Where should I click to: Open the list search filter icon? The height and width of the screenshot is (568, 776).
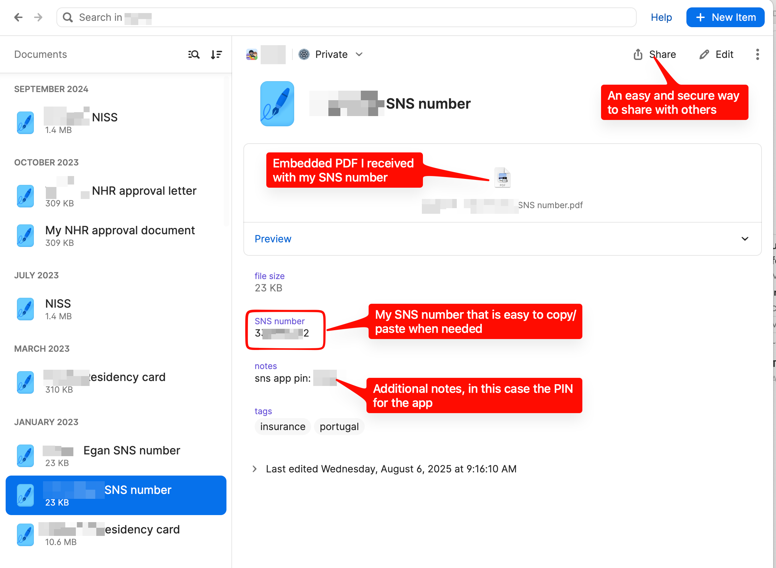tap(194, 55)
